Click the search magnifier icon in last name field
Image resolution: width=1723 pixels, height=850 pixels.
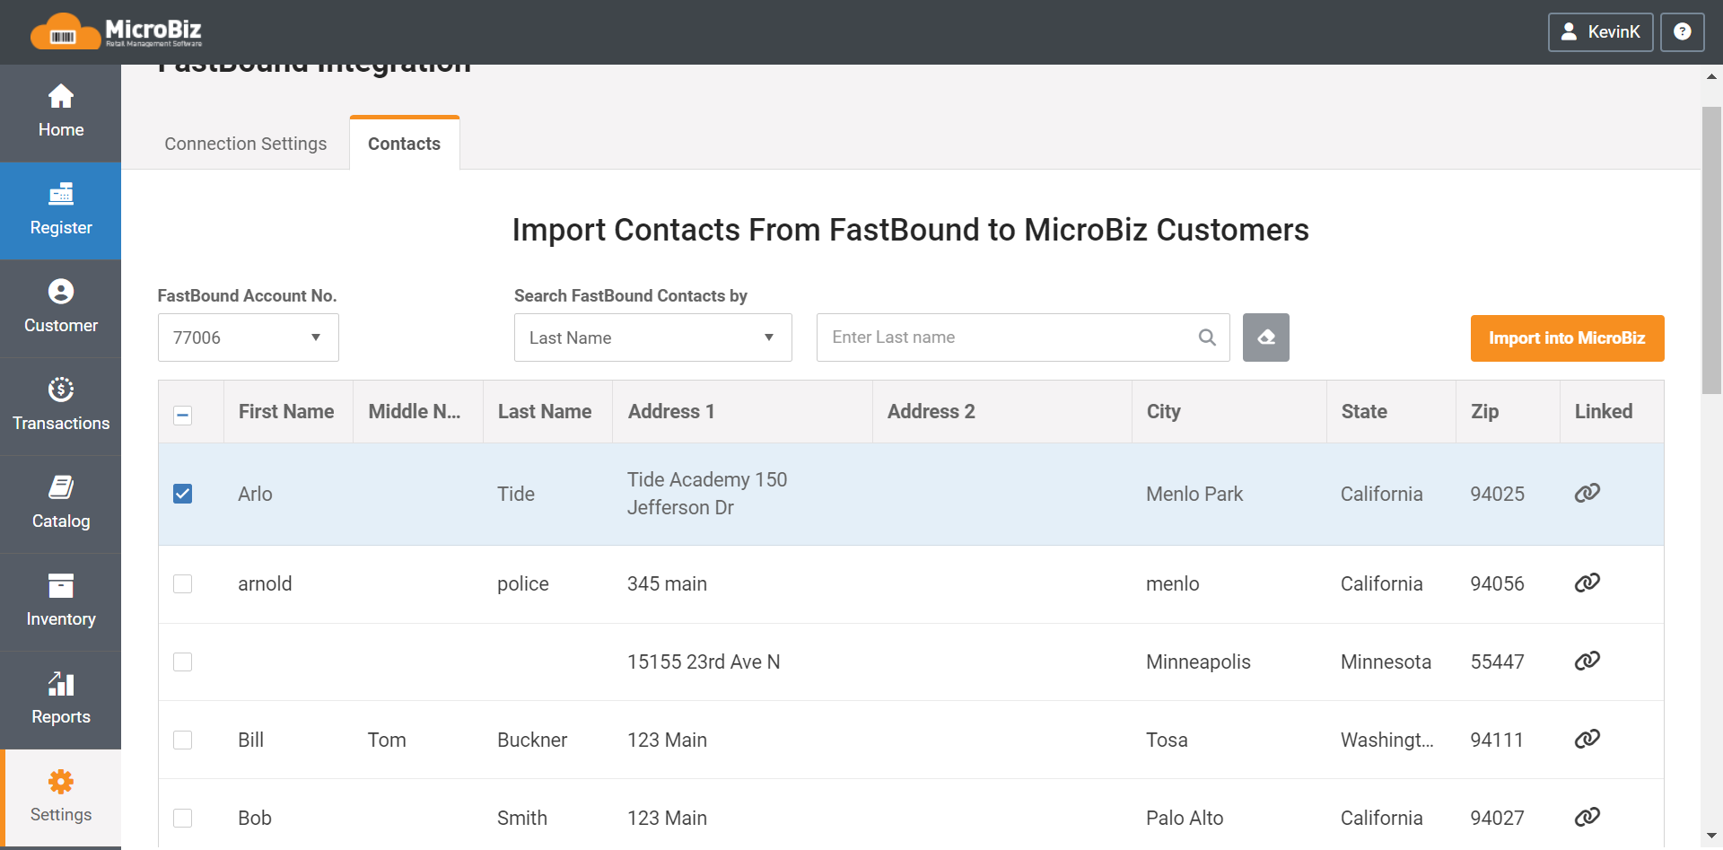point(1207,337)
